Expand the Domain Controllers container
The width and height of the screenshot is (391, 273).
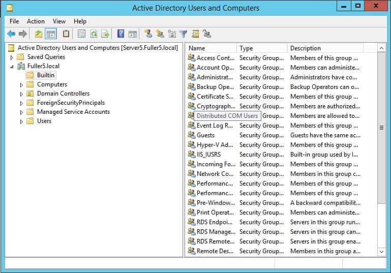point(21,94)
